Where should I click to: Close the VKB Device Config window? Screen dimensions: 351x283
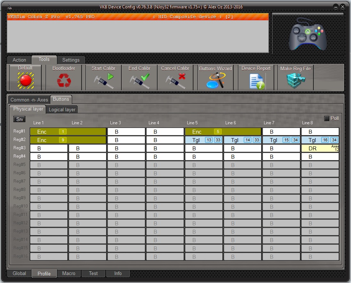[x=343, y=7]
